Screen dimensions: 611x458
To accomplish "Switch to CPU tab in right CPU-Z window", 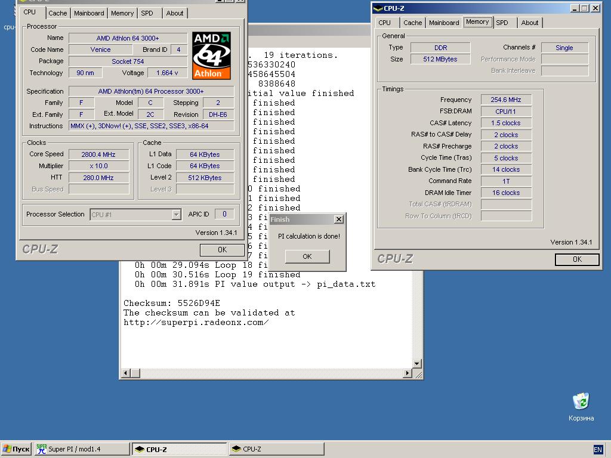I will pyautogui.click(x=384, y=23).
